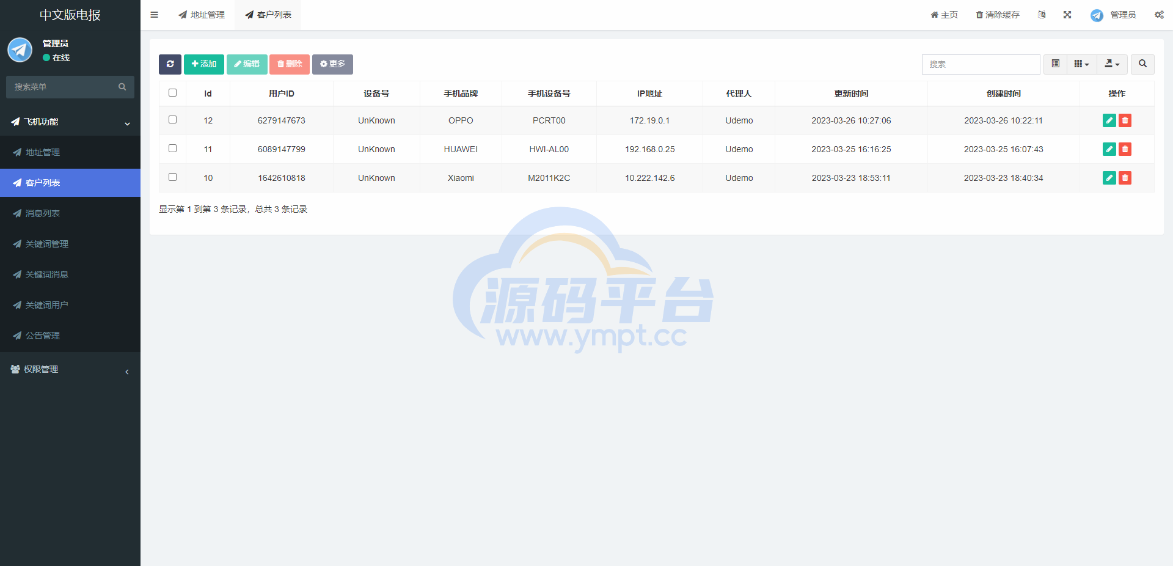
Task: Go to 主页 from the top bar
Action: click(x=944, y=15)
